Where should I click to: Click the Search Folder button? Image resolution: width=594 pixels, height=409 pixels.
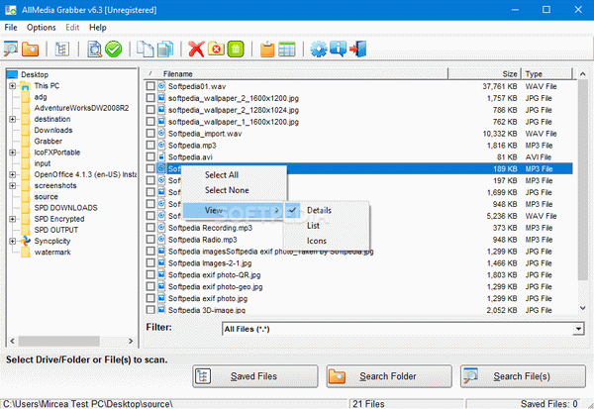point(389,376)
